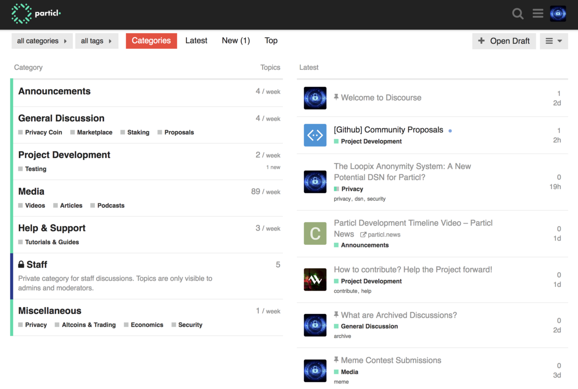
Task: Switch to the New (1) tab
Action: coord(236,41)
